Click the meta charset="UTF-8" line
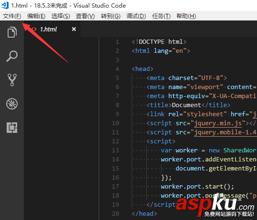Screen dimensions: 257x220 [x=187, y=78]
